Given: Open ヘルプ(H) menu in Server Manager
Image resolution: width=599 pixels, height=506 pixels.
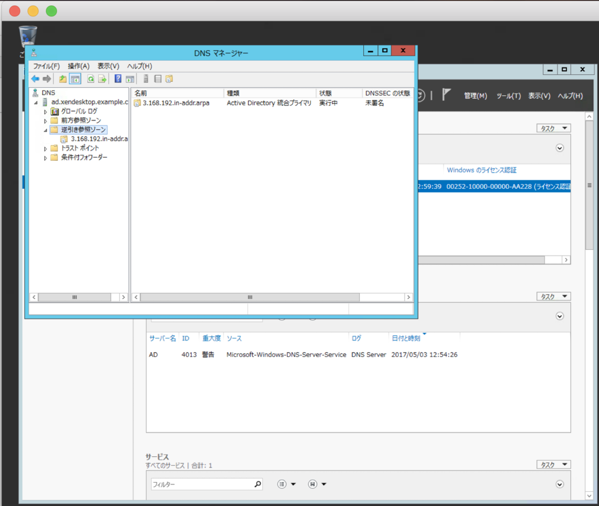Looking at the screenshot, I should [x=570, y=96].
